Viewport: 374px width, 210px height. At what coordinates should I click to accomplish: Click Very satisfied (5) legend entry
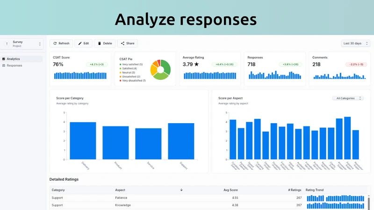[131, 64]
